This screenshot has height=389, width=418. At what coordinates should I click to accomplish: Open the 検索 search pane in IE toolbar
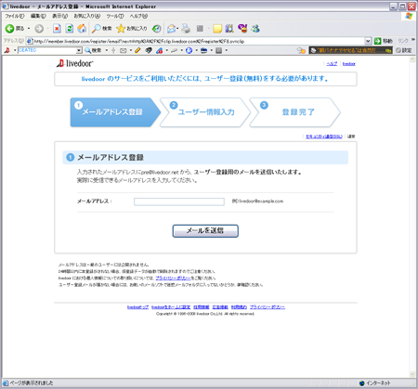tap(102, 29)
